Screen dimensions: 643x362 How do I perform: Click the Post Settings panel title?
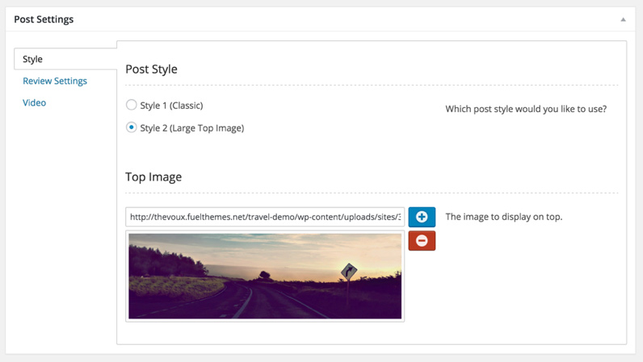pos(44,19)
